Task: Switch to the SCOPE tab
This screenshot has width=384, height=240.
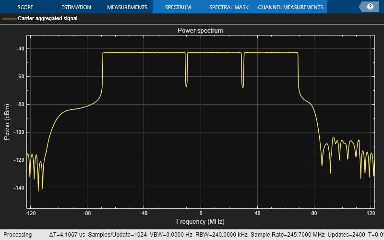Action: [x=25, y=7]
